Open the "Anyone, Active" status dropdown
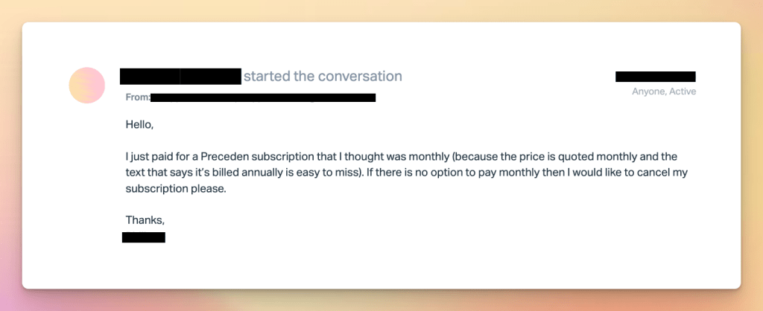 click(663, 92)
